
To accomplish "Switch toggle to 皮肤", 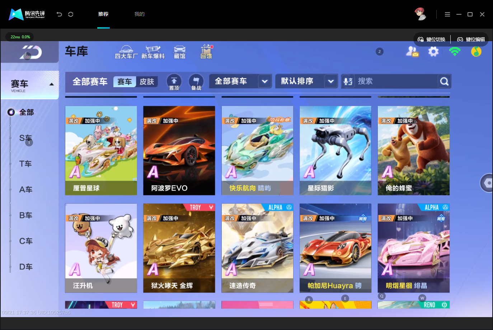I will [x=147, y=82].
